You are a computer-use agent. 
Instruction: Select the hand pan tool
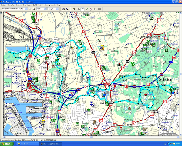click(83, 9)
